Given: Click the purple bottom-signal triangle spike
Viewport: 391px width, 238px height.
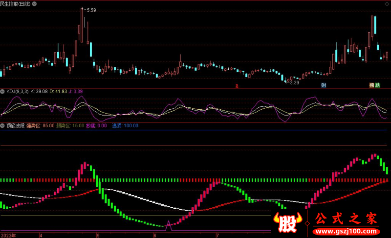Looking at the screenshot, I should coord(169,225).
